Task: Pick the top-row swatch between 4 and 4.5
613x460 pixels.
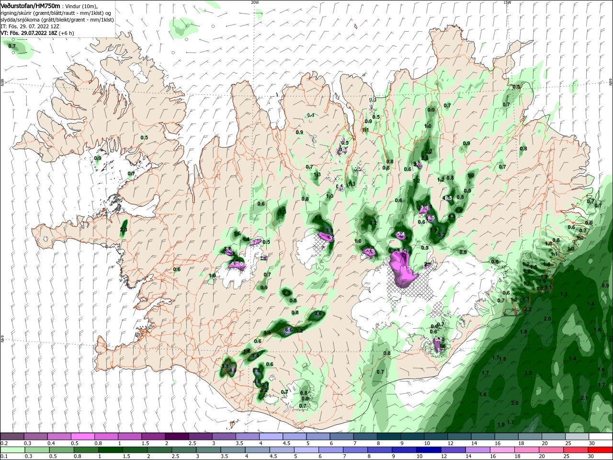Action: click(x=271, y=437)
